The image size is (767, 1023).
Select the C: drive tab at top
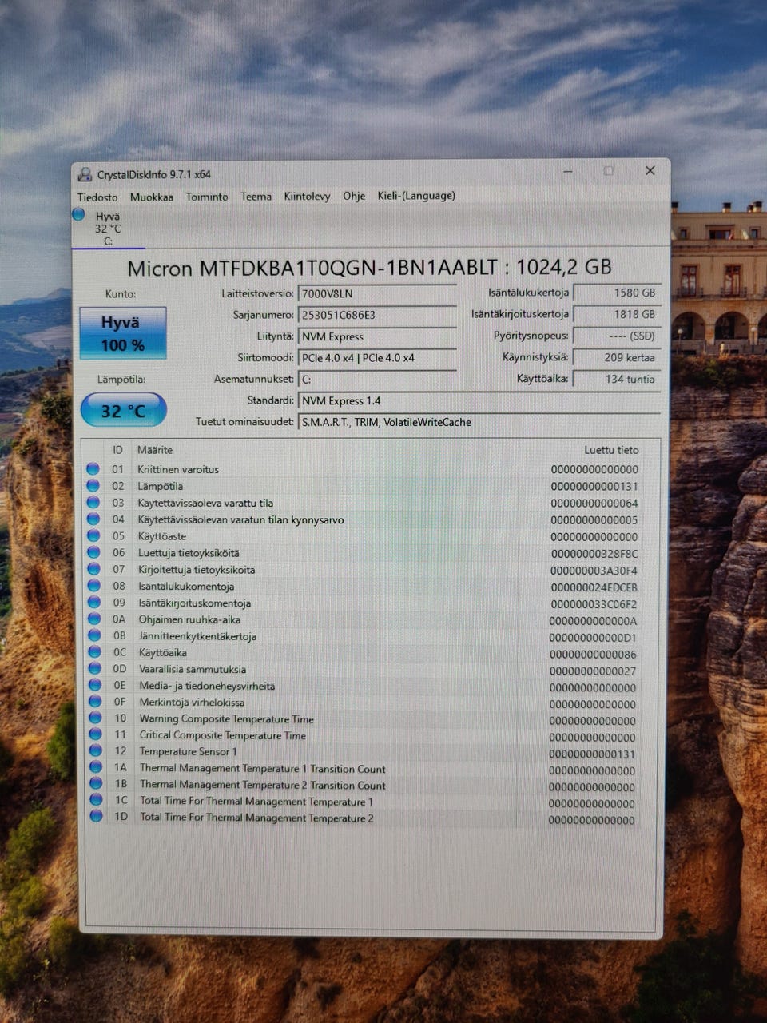(107, 229)
